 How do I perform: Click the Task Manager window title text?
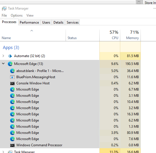18,8
